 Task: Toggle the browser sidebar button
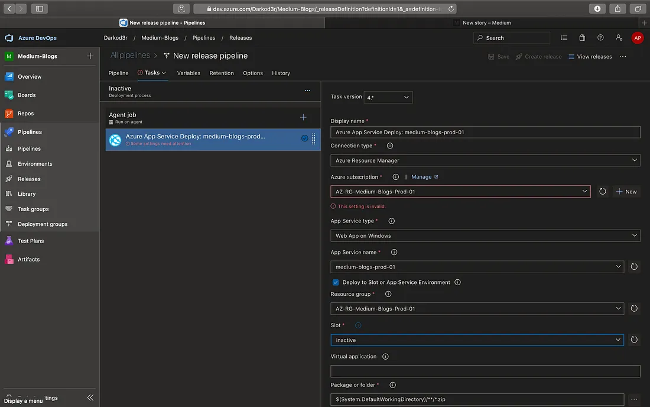pyautogui.click(x=40, y=9)
